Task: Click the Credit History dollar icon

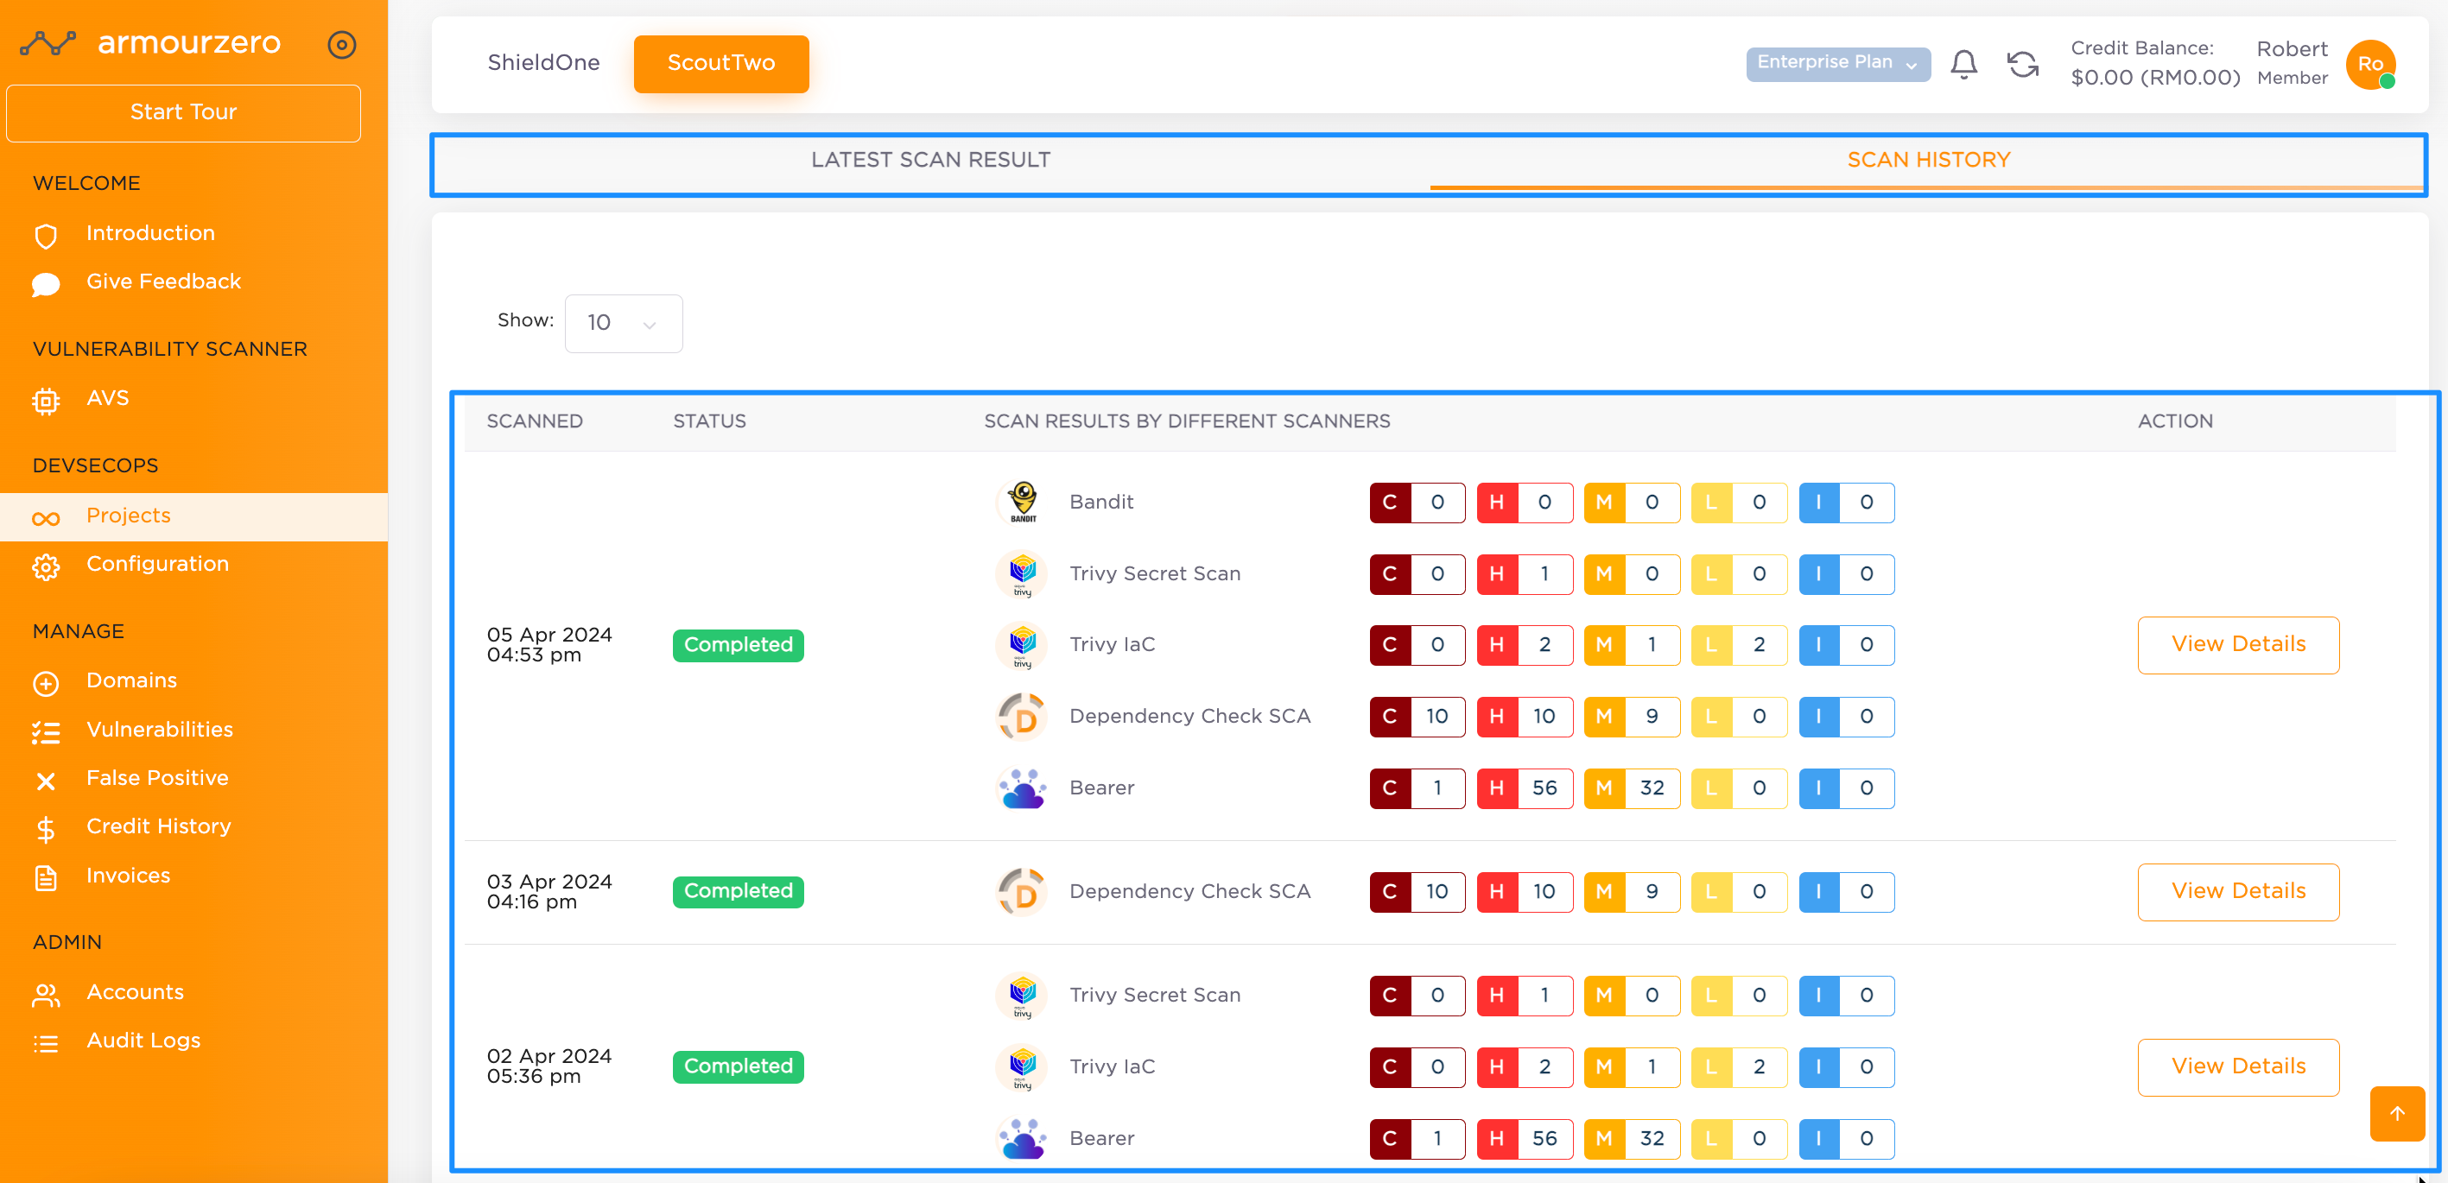Action: [x=46, y=829]
